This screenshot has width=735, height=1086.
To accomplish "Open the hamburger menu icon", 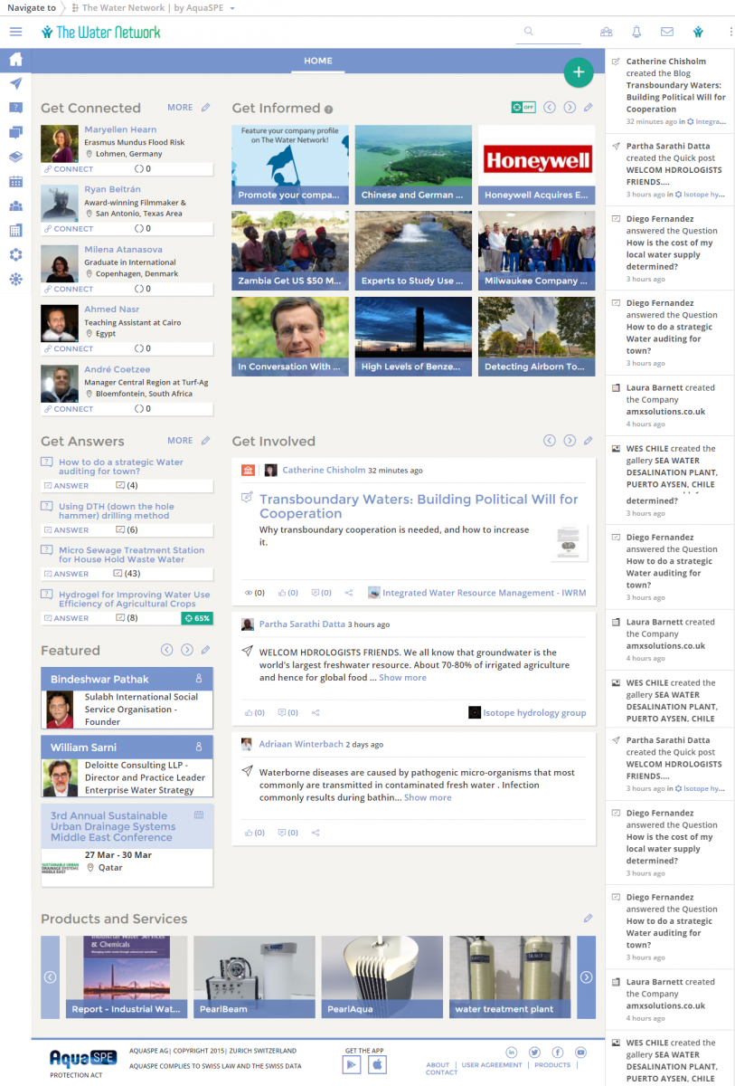I will [15, 32].
